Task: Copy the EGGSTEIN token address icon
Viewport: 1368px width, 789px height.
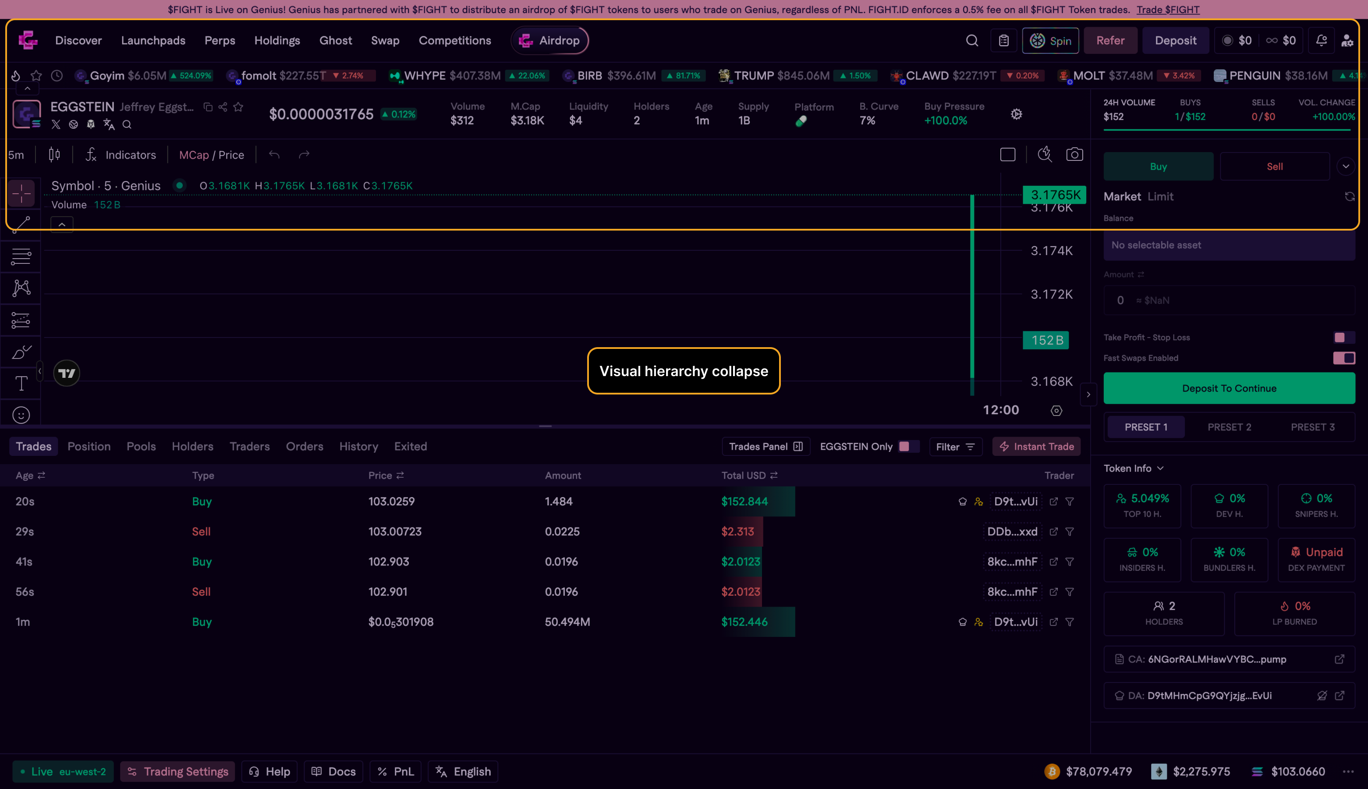Action: [208, 107]
